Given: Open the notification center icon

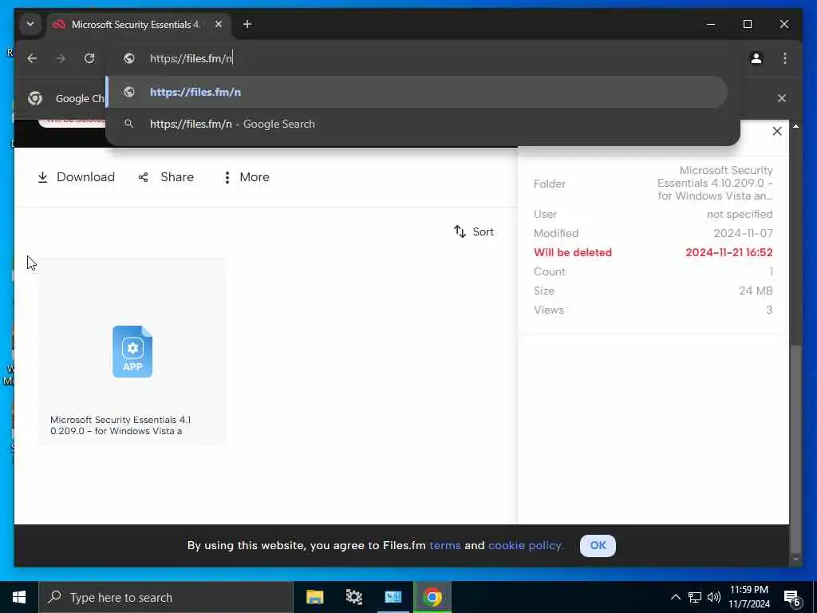Looking at the screenshot, I should [x=792, y=597].
